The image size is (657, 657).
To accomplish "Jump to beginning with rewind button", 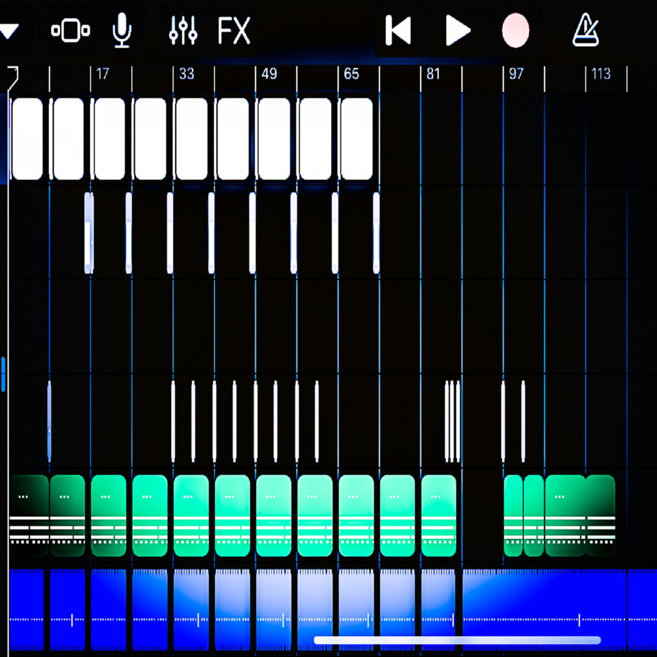I will click(398, 31).
